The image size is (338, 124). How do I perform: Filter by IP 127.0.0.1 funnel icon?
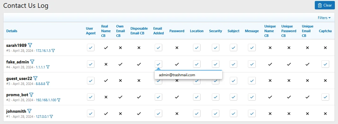pos(51,117)
